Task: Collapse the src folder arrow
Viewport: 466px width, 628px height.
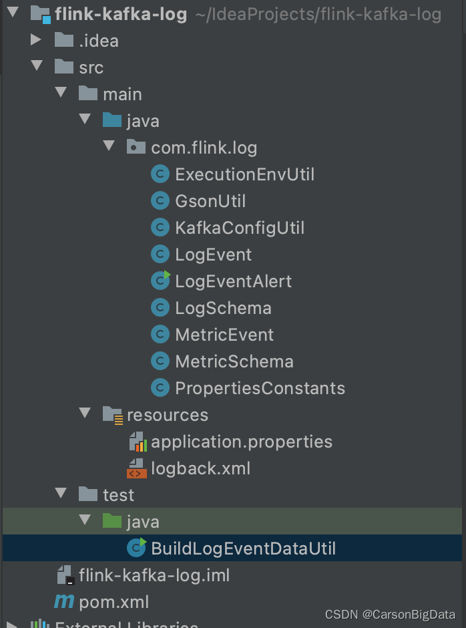Action: [x=37, y=65]
